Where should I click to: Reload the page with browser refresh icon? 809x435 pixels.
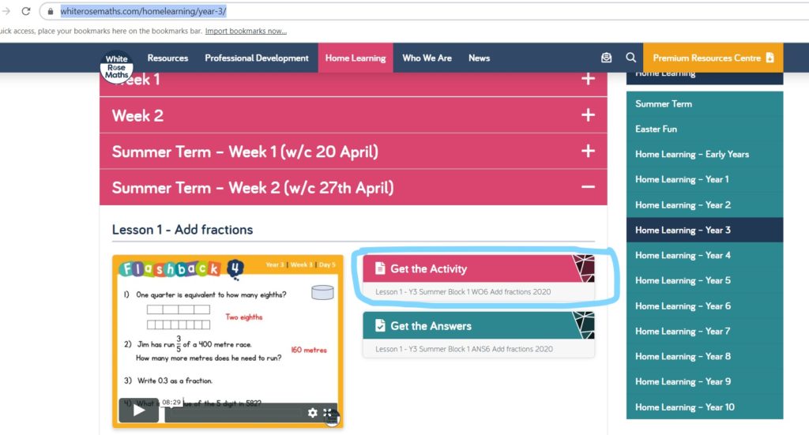click(x=26, y=12)
